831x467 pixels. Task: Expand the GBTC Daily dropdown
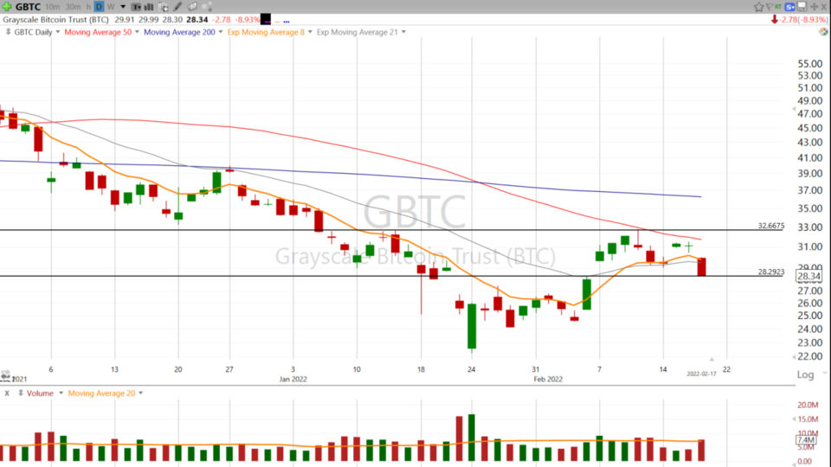[x=36, y=32]
